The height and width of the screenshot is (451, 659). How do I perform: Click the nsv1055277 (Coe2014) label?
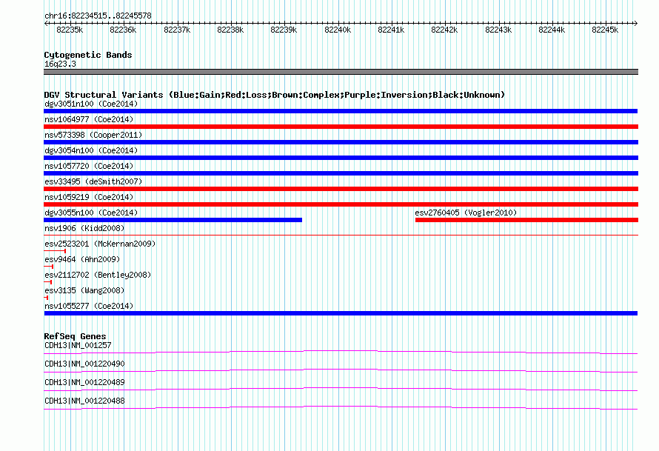coord(89,306)
